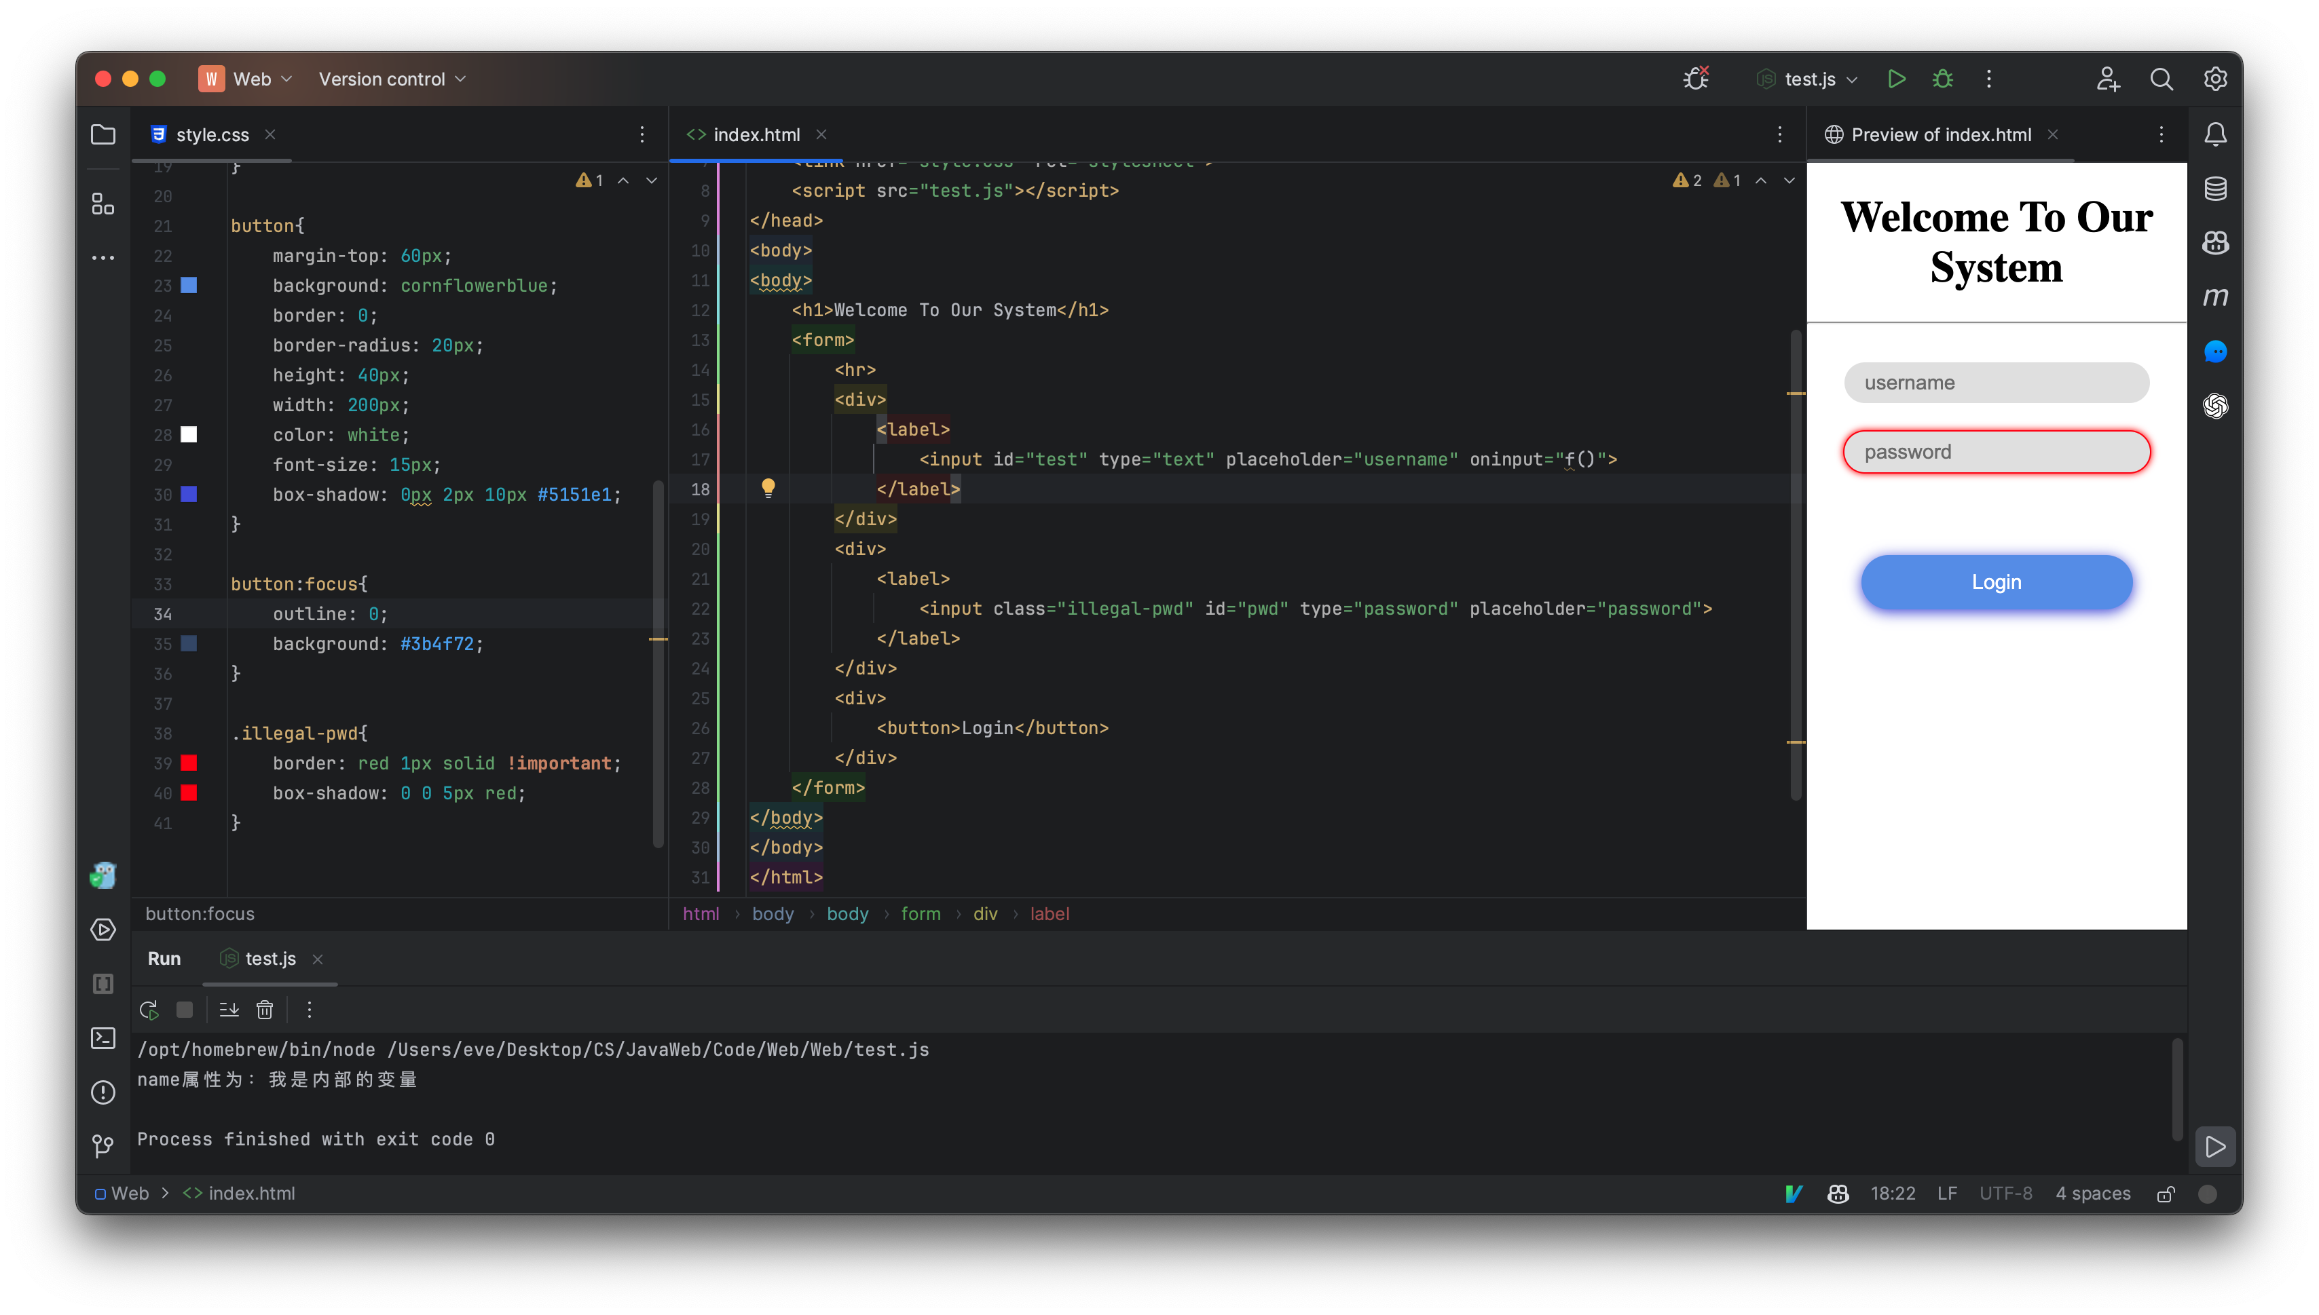2319x1315 pixels.
Task: Go to next highlighted error in index.html
Action: point(1789,180)
